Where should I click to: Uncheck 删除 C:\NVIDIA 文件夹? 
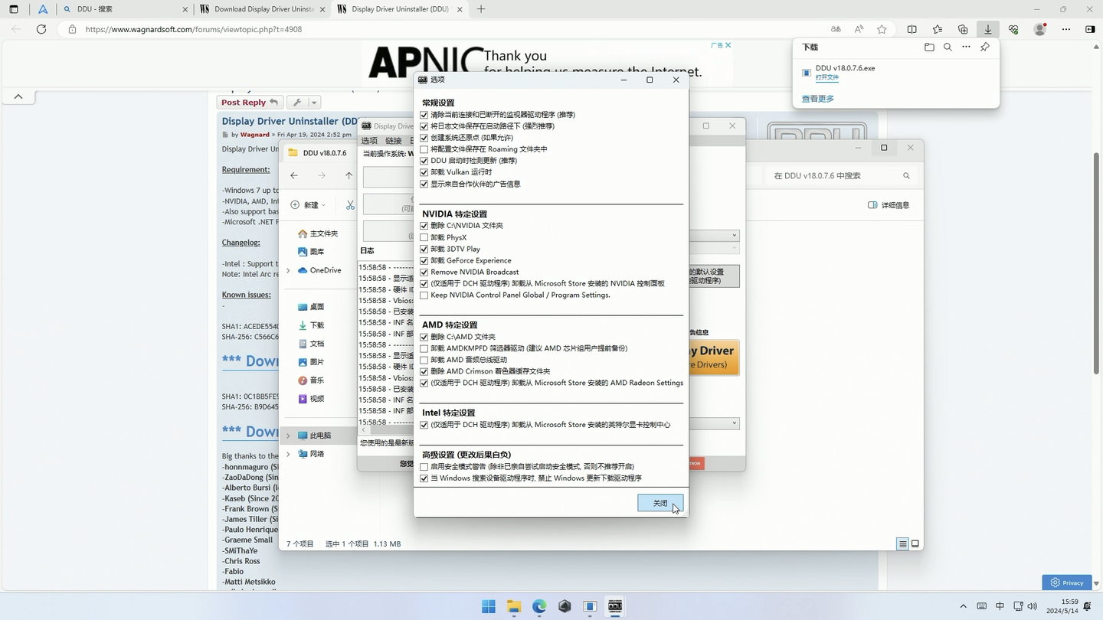pos(424,225)
